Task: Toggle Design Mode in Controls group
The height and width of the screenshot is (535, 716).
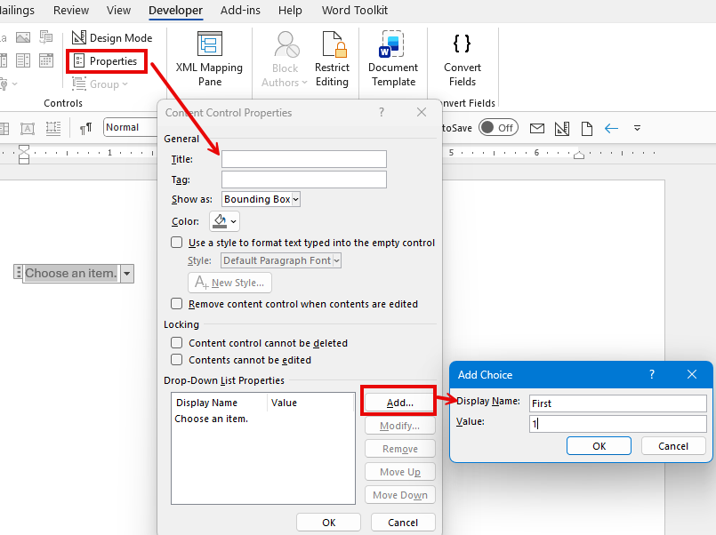Action: [112, 38]
